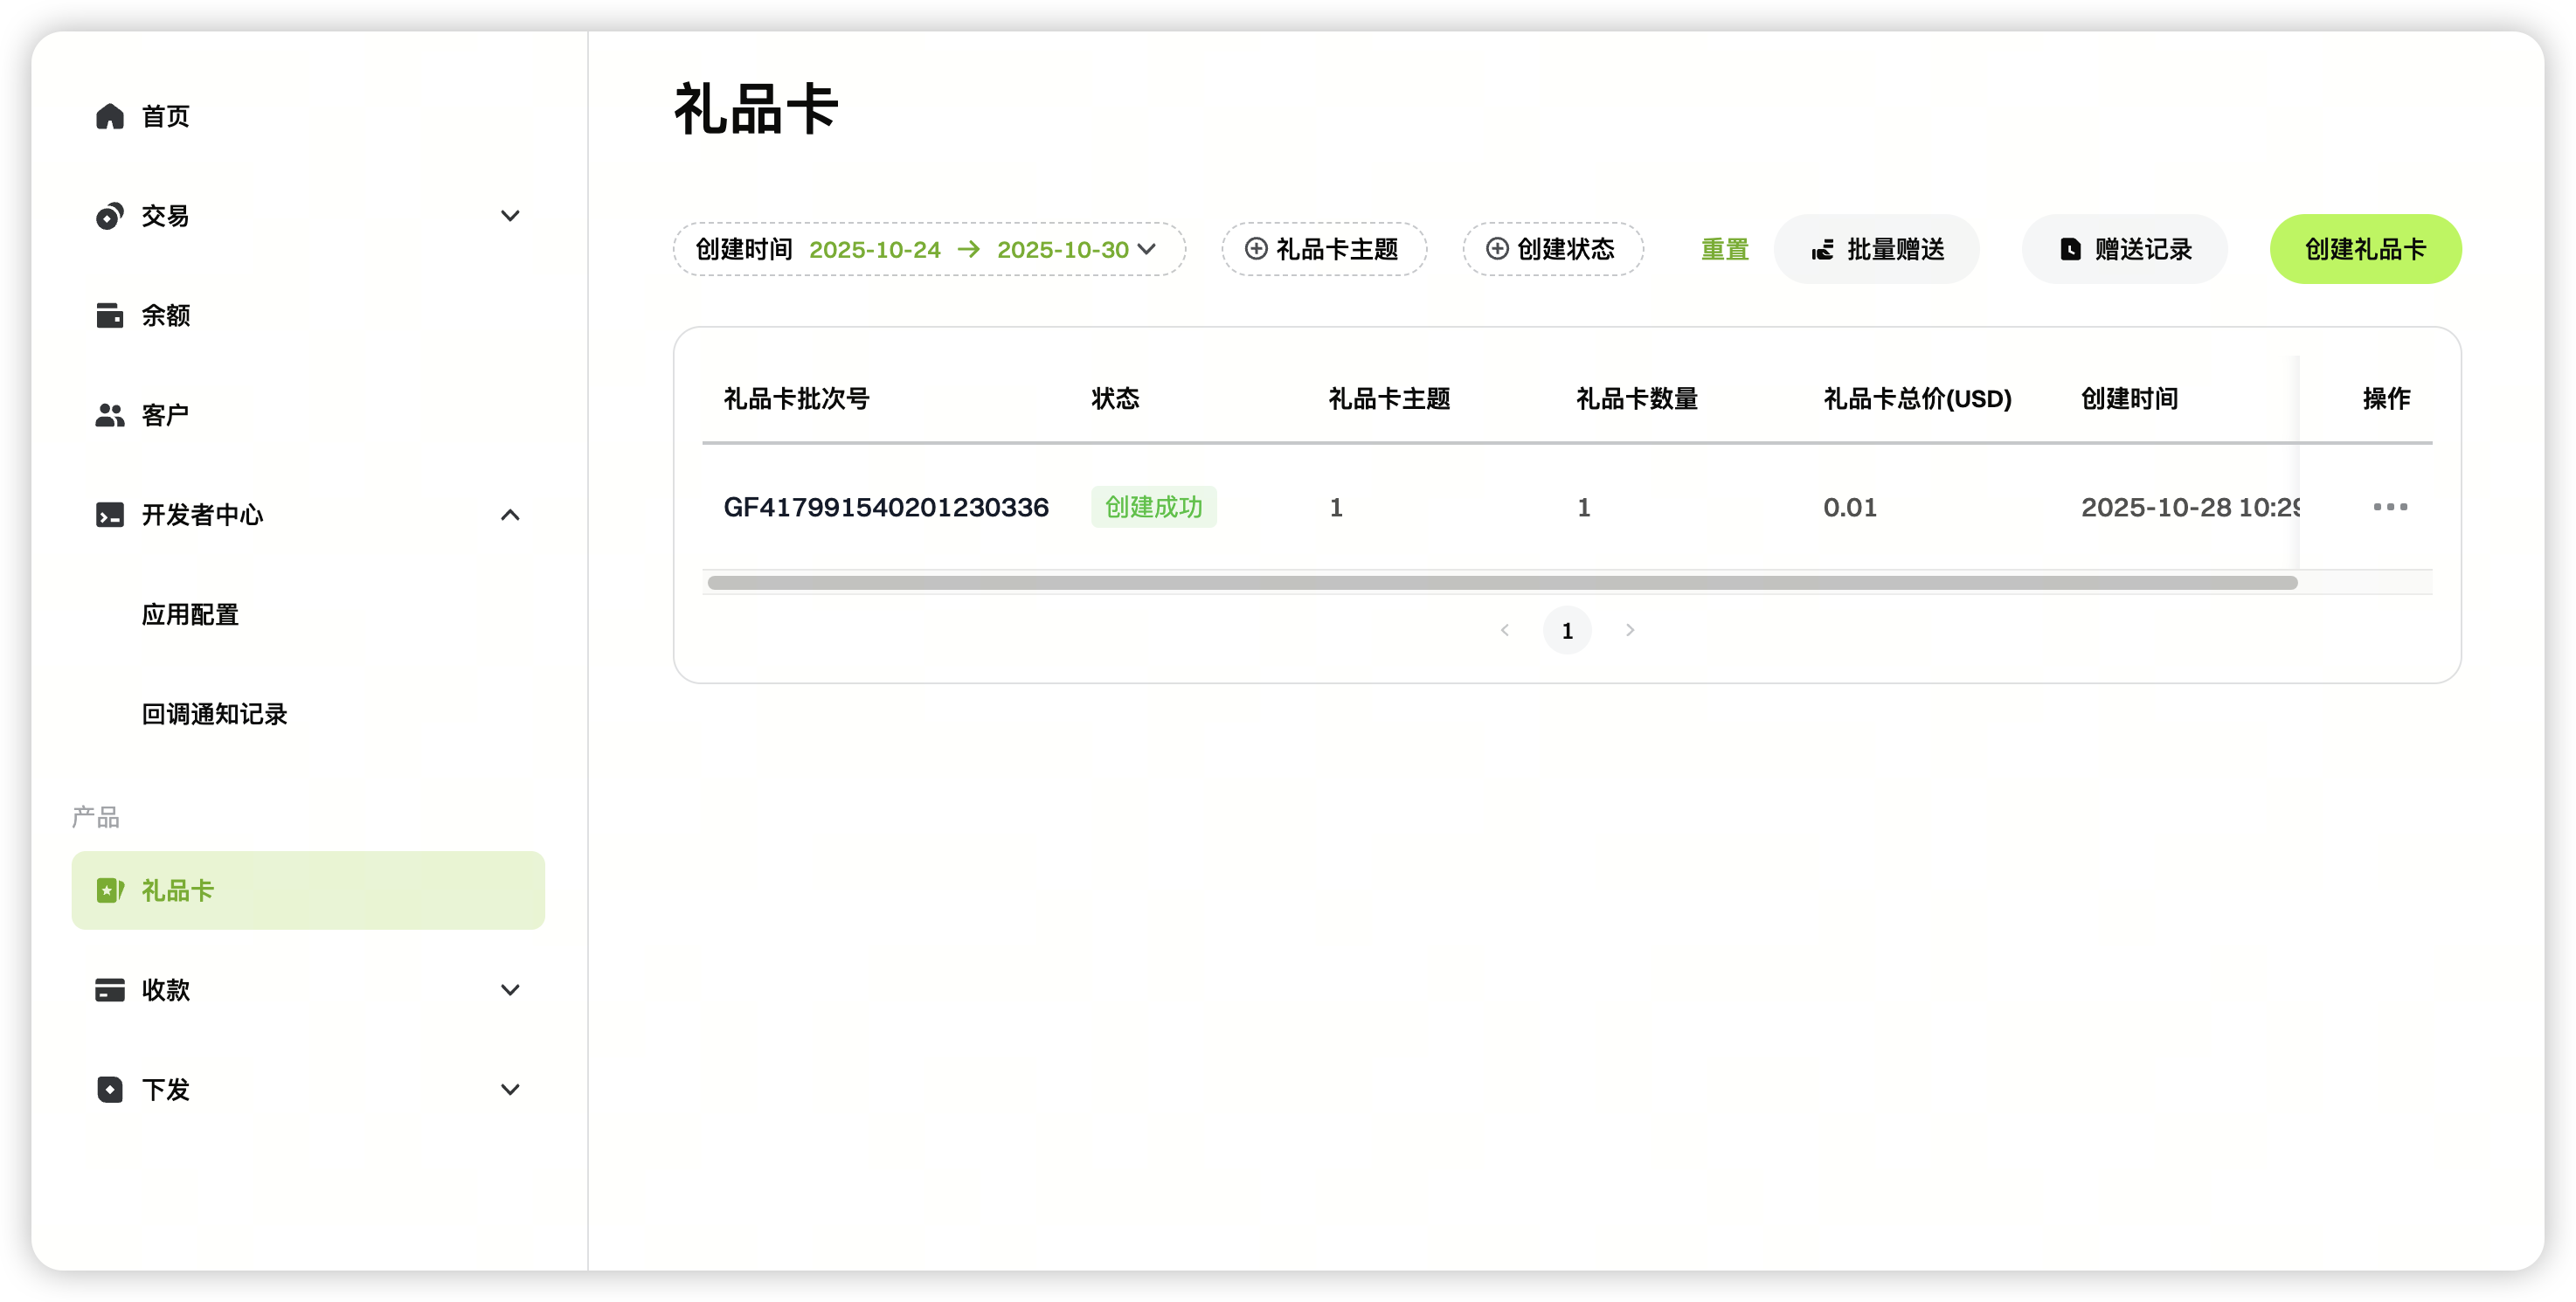The height and width of the screenshot is (1302, 2576).
Task: Click the terminal icon for 开发者中心
Action: point(110,515)
